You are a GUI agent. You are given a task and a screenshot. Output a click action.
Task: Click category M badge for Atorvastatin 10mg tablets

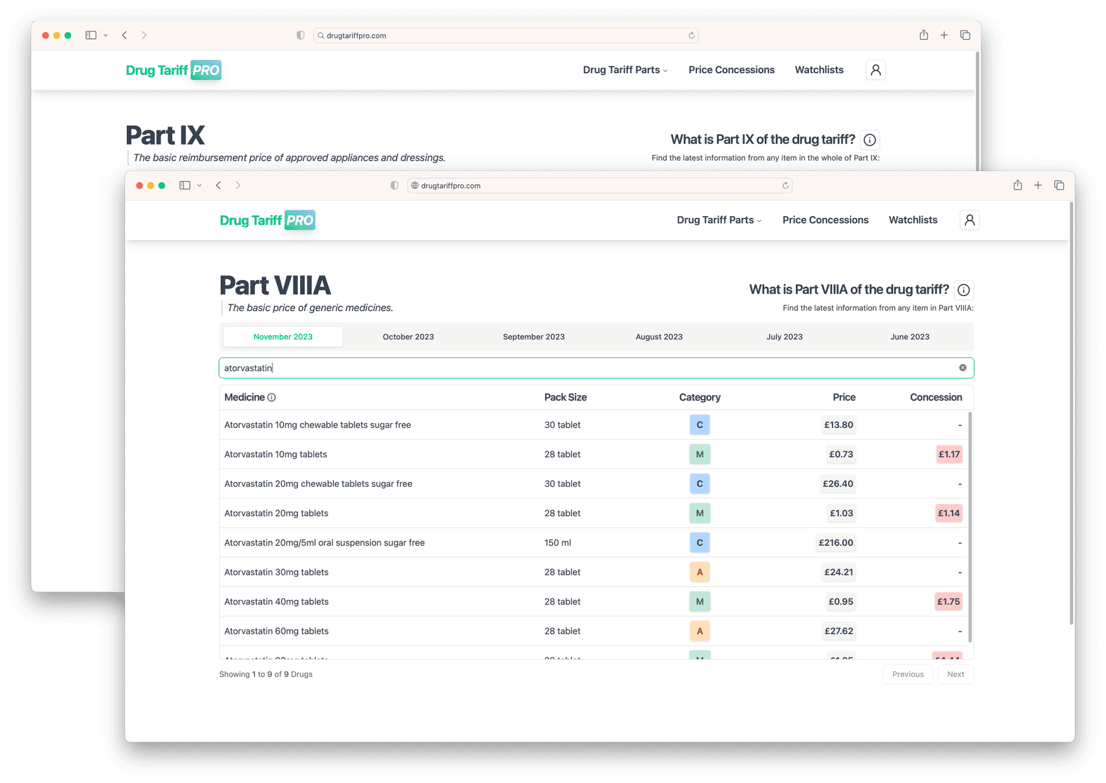pos(699,455)
